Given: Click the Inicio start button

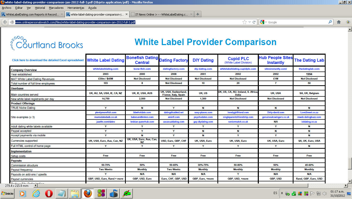Looking at the screenshot, I should [8, 193].
